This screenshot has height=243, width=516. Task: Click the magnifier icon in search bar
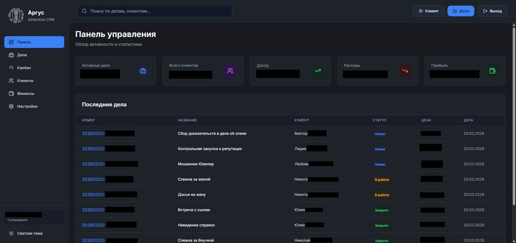[x=84, y=11]
